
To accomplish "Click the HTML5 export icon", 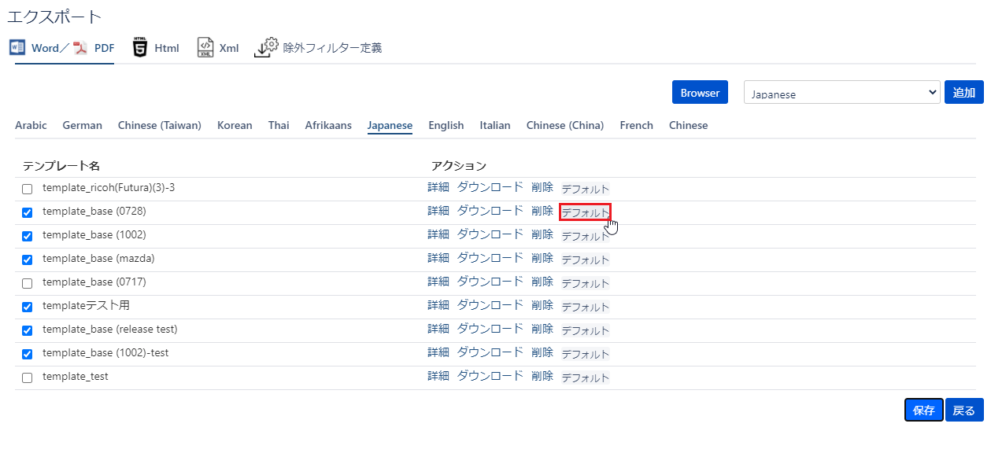I will (x=140, y=48).
